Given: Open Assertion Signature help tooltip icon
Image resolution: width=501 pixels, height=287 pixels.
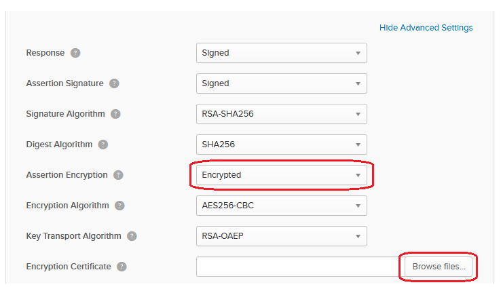Looking at the screenshot, I should point(114,83).
